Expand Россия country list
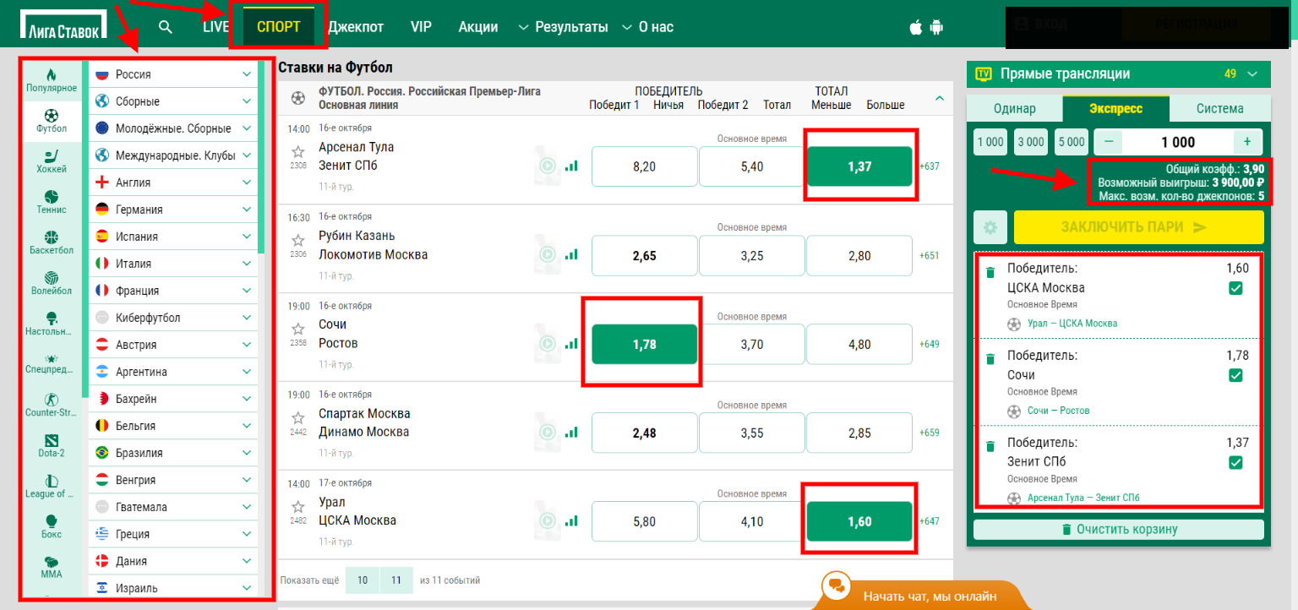This screenshot has height=610, width=1298. (172, 74)
